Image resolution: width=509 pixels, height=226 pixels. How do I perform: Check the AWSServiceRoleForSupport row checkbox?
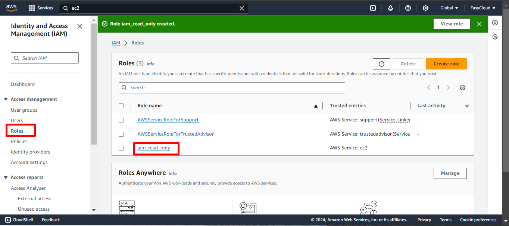(121, 120)
